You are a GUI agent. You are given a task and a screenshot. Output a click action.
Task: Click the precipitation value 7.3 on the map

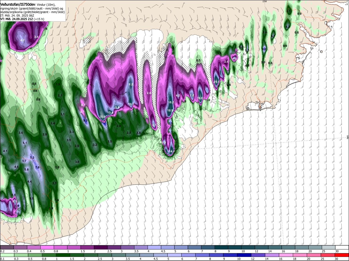[x=32, y=157]
